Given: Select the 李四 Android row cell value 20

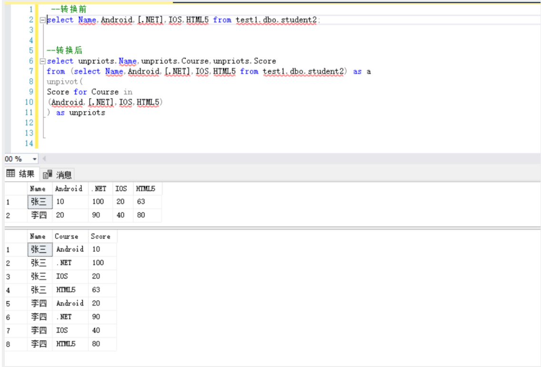Looking at the screenshot, I should (98, 303).
